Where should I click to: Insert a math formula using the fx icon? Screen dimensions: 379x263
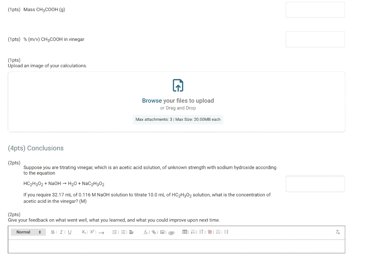pos(145,232)
